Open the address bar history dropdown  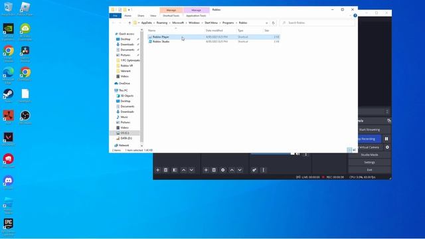[267, 23]
